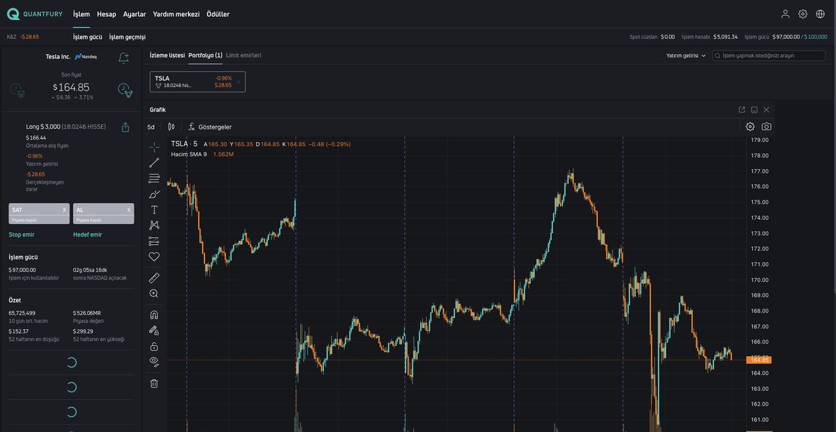Open the Hesap menu

tap(107, 14)
